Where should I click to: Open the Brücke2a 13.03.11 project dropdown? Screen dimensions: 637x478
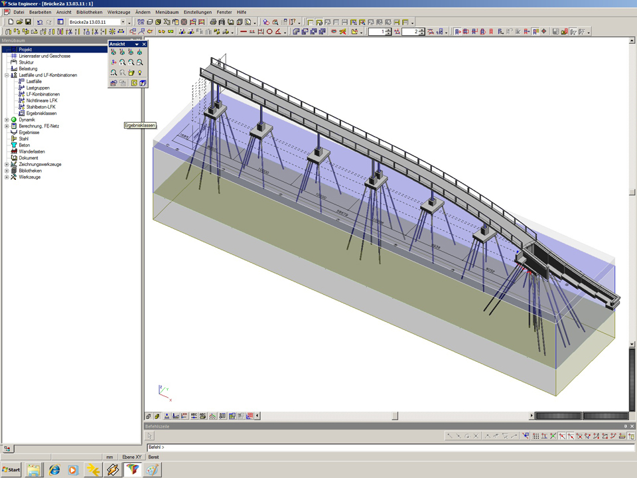point(122,22)
